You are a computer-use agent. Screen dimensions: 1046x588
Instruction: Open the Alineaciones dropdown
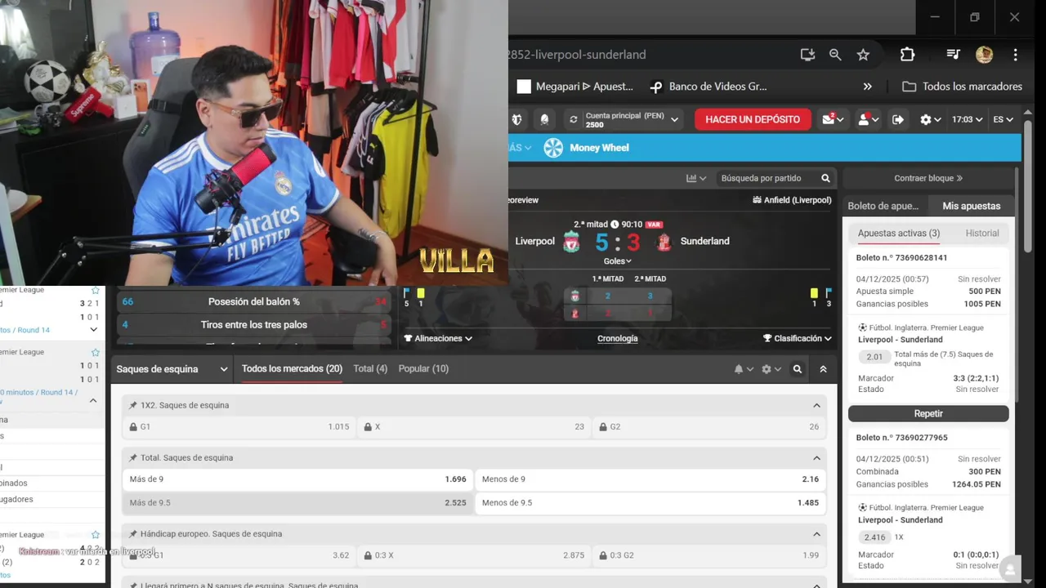click(438, 338)
